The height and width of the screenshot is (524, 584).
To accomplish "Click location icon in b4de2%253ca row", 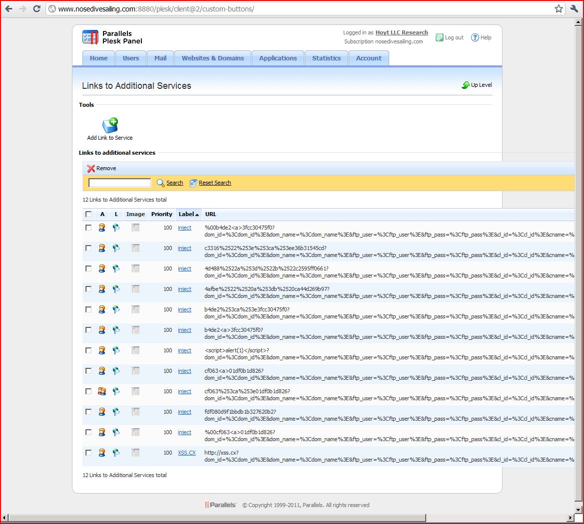I will click(x=116, y=309).
